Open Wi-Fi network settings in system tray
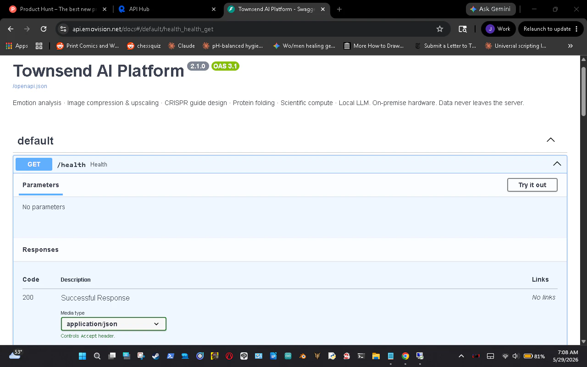The width and height of the screenshot is (587, 367). coord(505,356)
